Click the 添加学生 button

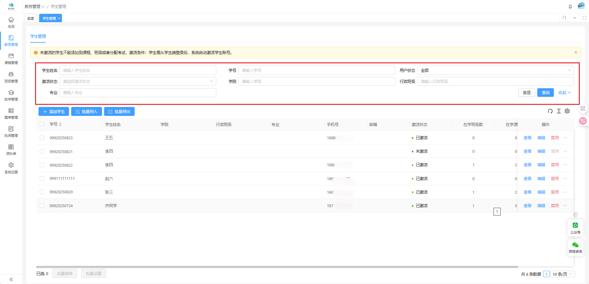pos(54,112)
